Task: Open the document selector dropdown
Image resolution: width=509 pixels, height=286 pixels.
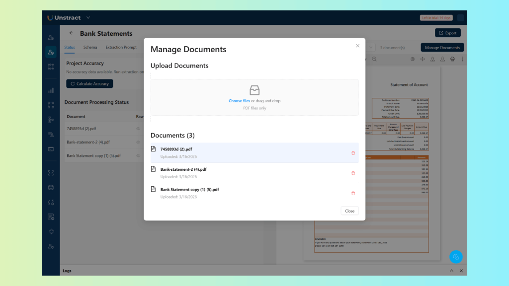Action: coord(370,48)
